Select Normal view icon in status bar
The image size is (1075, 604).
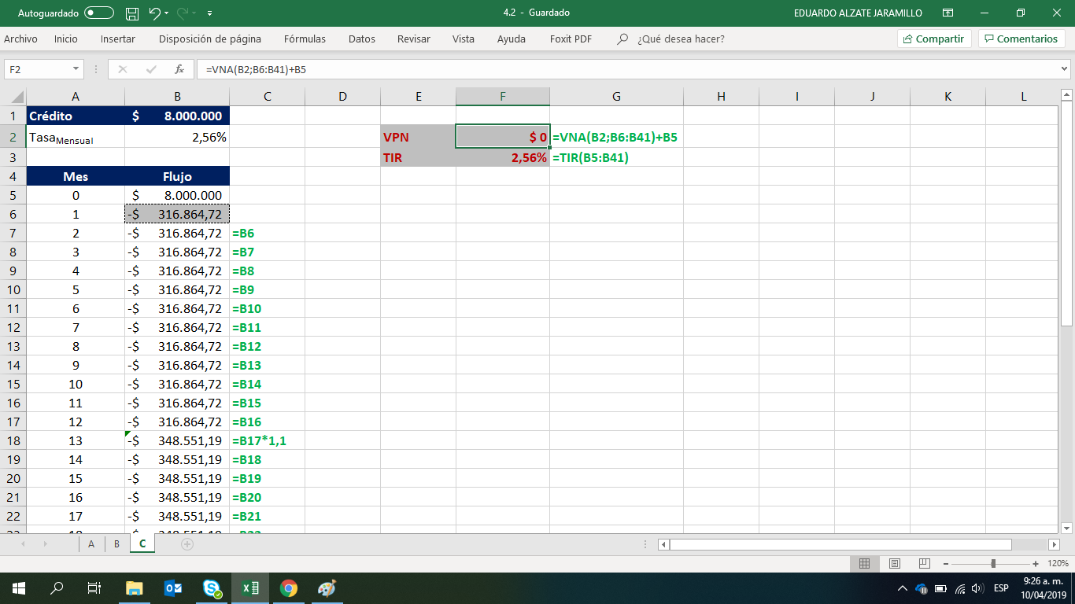pyautogui.click(x=863, y=563)
